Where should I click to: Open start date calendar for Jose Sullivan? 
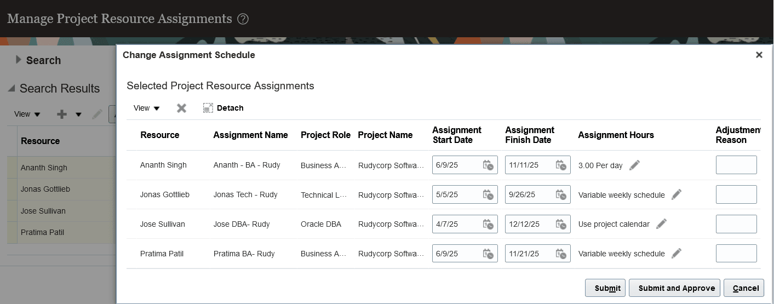(488, 224)
